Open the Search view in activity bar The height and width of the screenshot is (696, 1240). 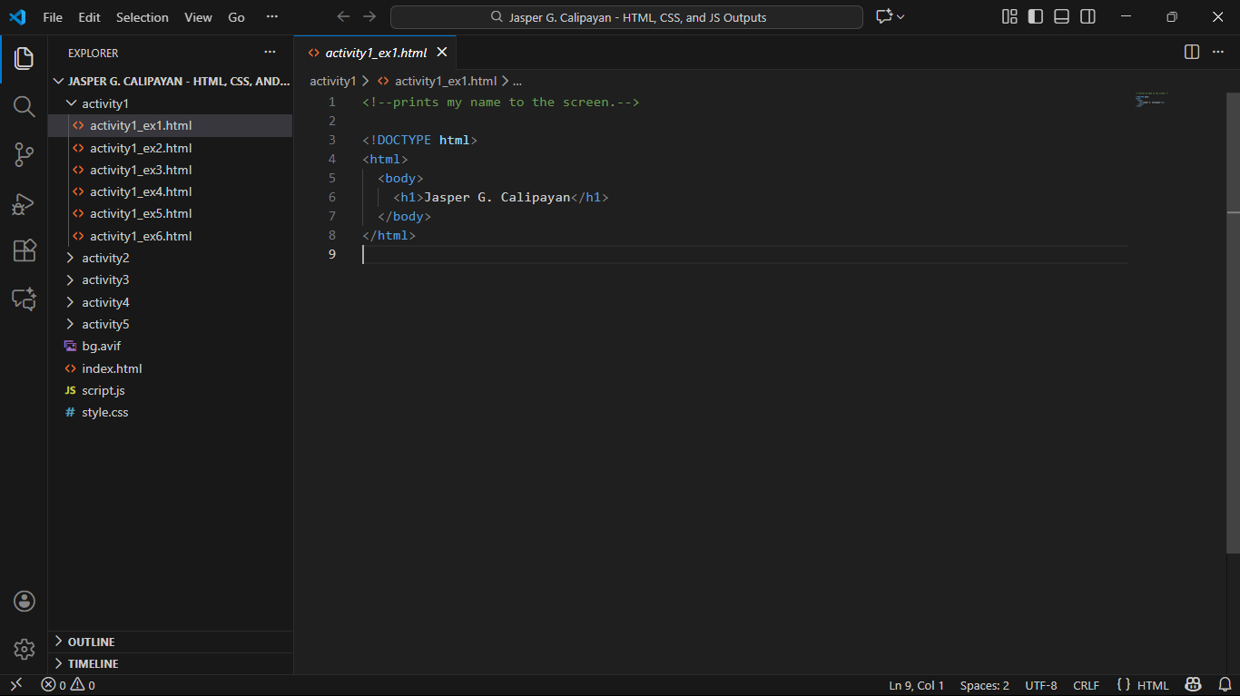[x=25, y=106]
